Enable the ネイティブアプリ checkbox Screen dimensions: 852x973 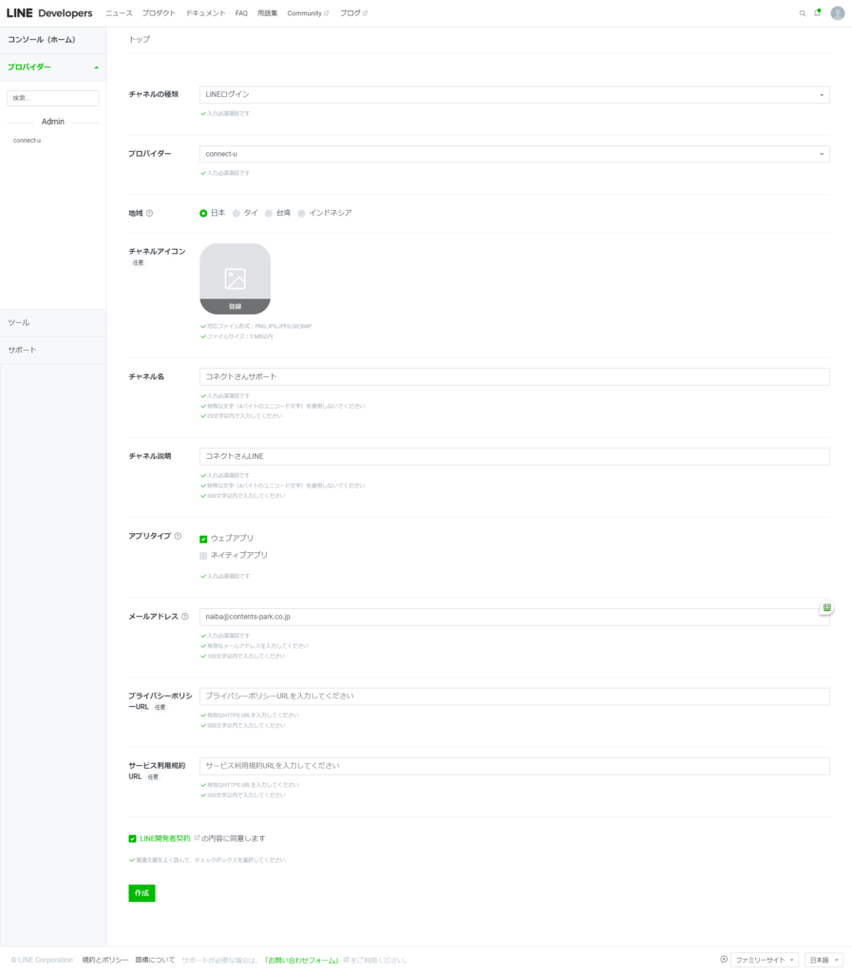pos(203,555)
